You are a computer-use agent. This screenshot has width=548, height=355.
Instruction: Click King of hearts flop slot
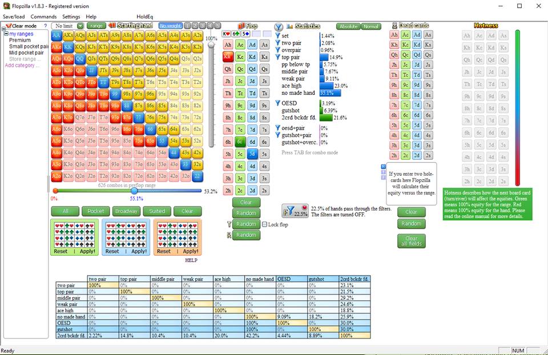point(226,34)
